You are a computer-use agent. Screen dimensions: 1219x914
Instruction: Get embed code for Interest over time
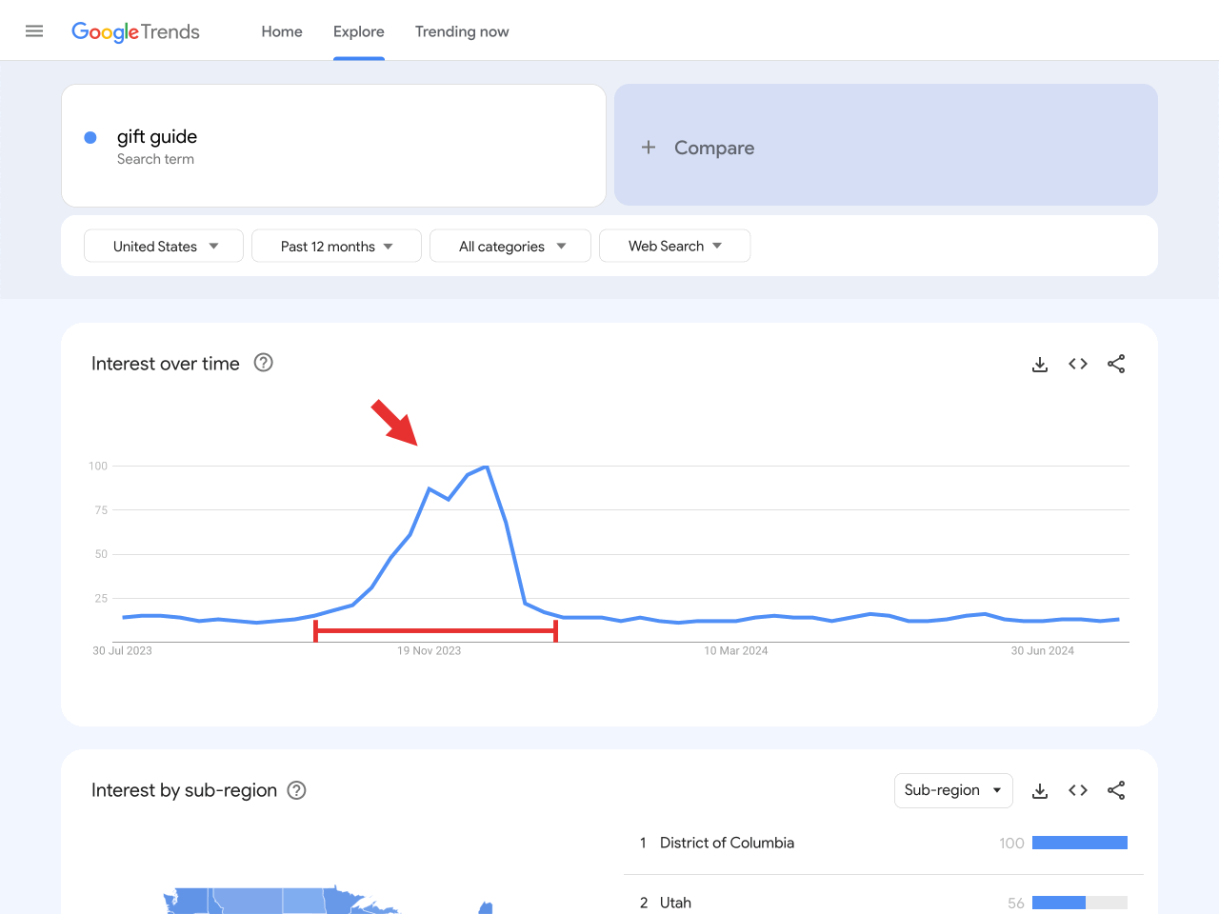click(x=1078, y=364)
